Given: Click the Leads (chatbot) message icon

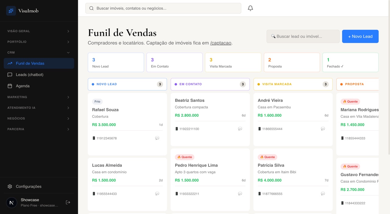Looking at the screenshot, I should [10, 75].
